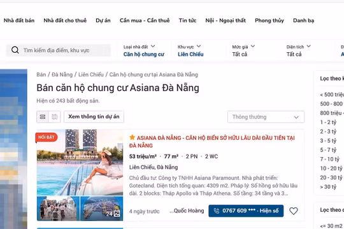Click the ...Quốc Hoàng poster name
The height and width of the screenshot is (229, 344).
[x=187, y=211]
